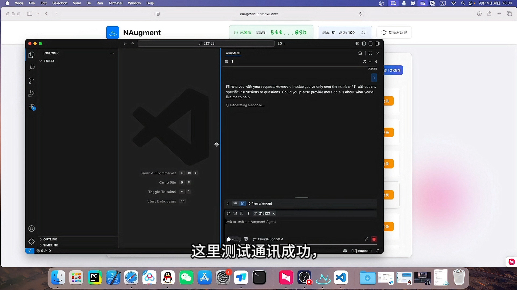Expand the TIMELINE section
This screenshot has height=290, width=517.
(50, 245)
